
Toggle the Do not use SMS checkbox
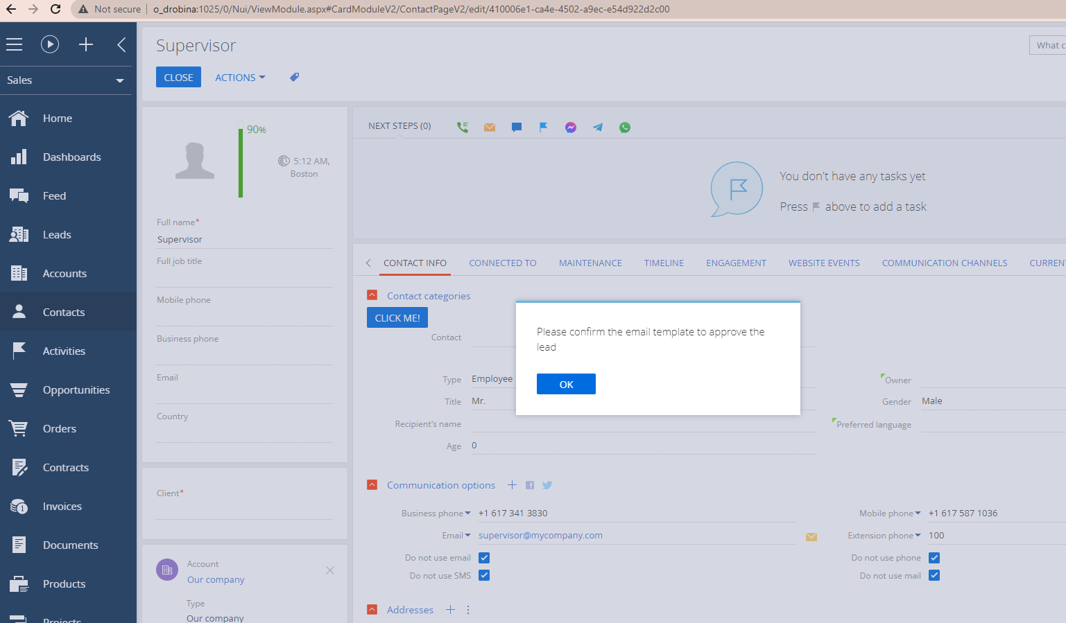click(x=484, y=576)
